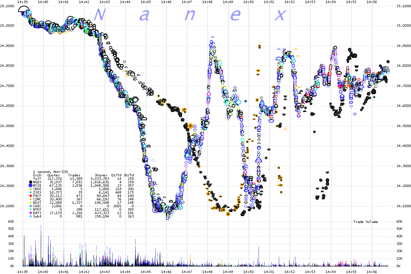The image size is (411, 274).
Task: Select the 14:53 label on the bottom time axis
Action: (x=310, y=272)
